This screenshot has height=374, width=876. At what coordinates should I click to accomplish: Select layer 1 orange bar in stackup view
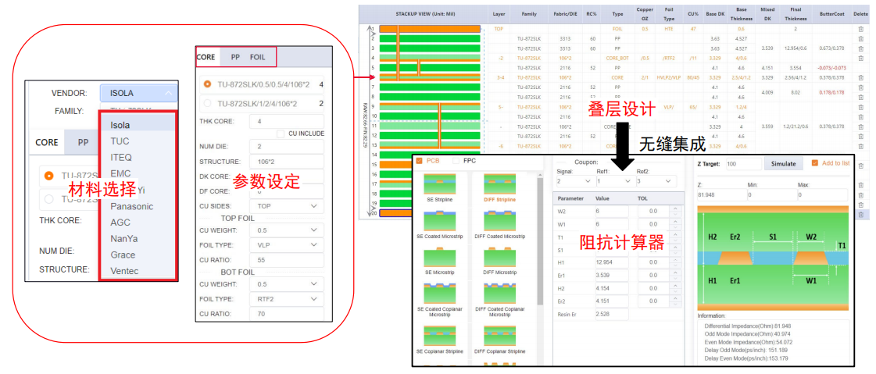coord(430,28)
